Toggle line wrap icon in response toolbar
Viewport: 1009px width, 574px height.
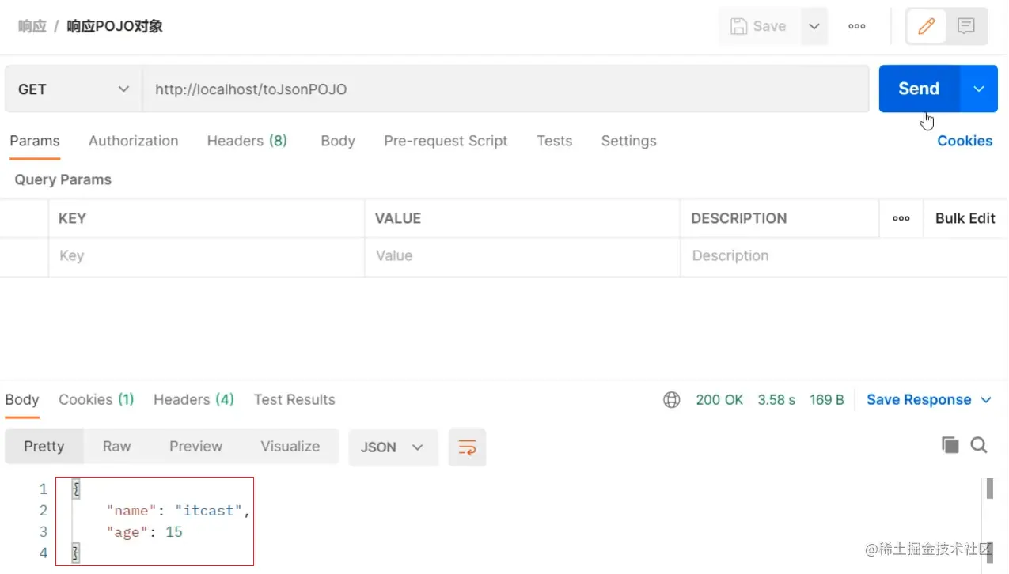(467, 447)
